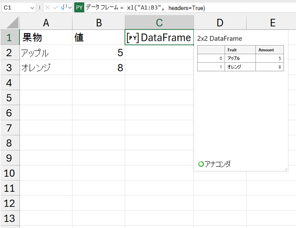This screenshot has height=228, width=296.
Task: Select row 8 header
Action: pyautogui.click(x=10, y=143)
